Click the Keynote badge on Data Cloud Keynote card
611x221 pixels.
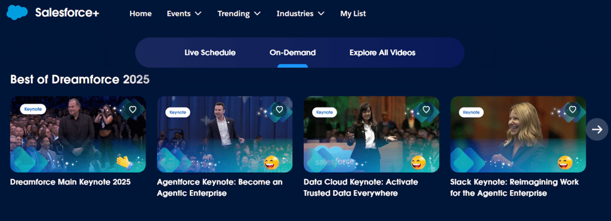point(324,113)
